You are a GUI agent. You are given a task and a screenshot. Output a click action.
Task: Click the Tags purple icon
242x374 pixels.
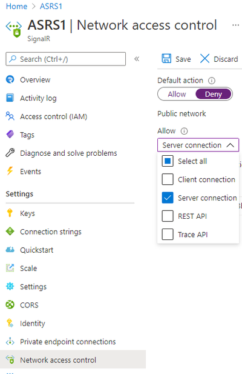pos(10,135)
